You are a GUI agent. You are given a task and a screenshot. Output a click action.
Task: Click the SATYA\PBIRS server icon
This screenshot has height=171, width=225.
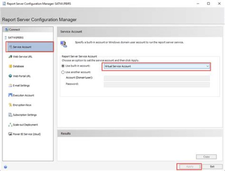click(6, 38)
